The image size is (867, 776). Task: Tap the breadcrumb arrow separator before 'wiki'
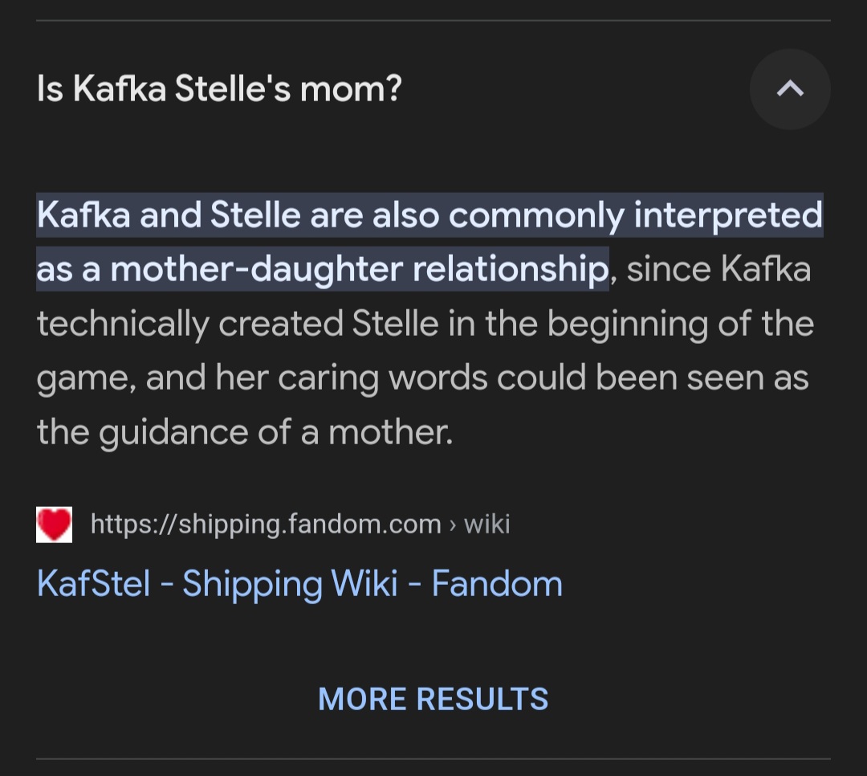454,523
